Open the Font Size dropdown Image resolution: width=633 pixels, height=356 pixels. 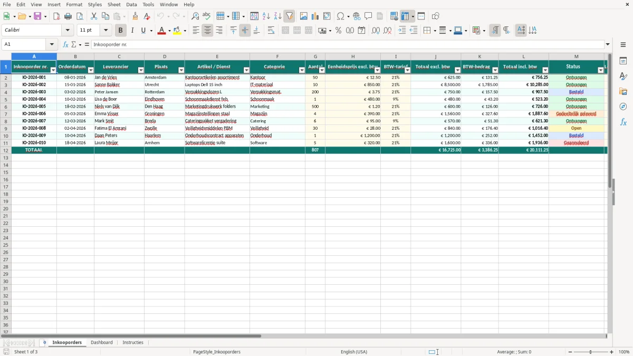[105, 31]
